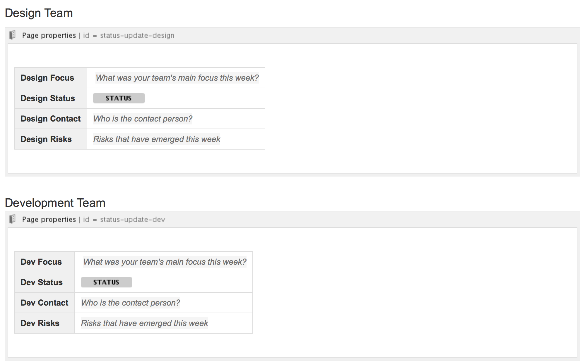Select the Development Team heading
The height and width of the screenshot is (364, 585).
point(55,203)
